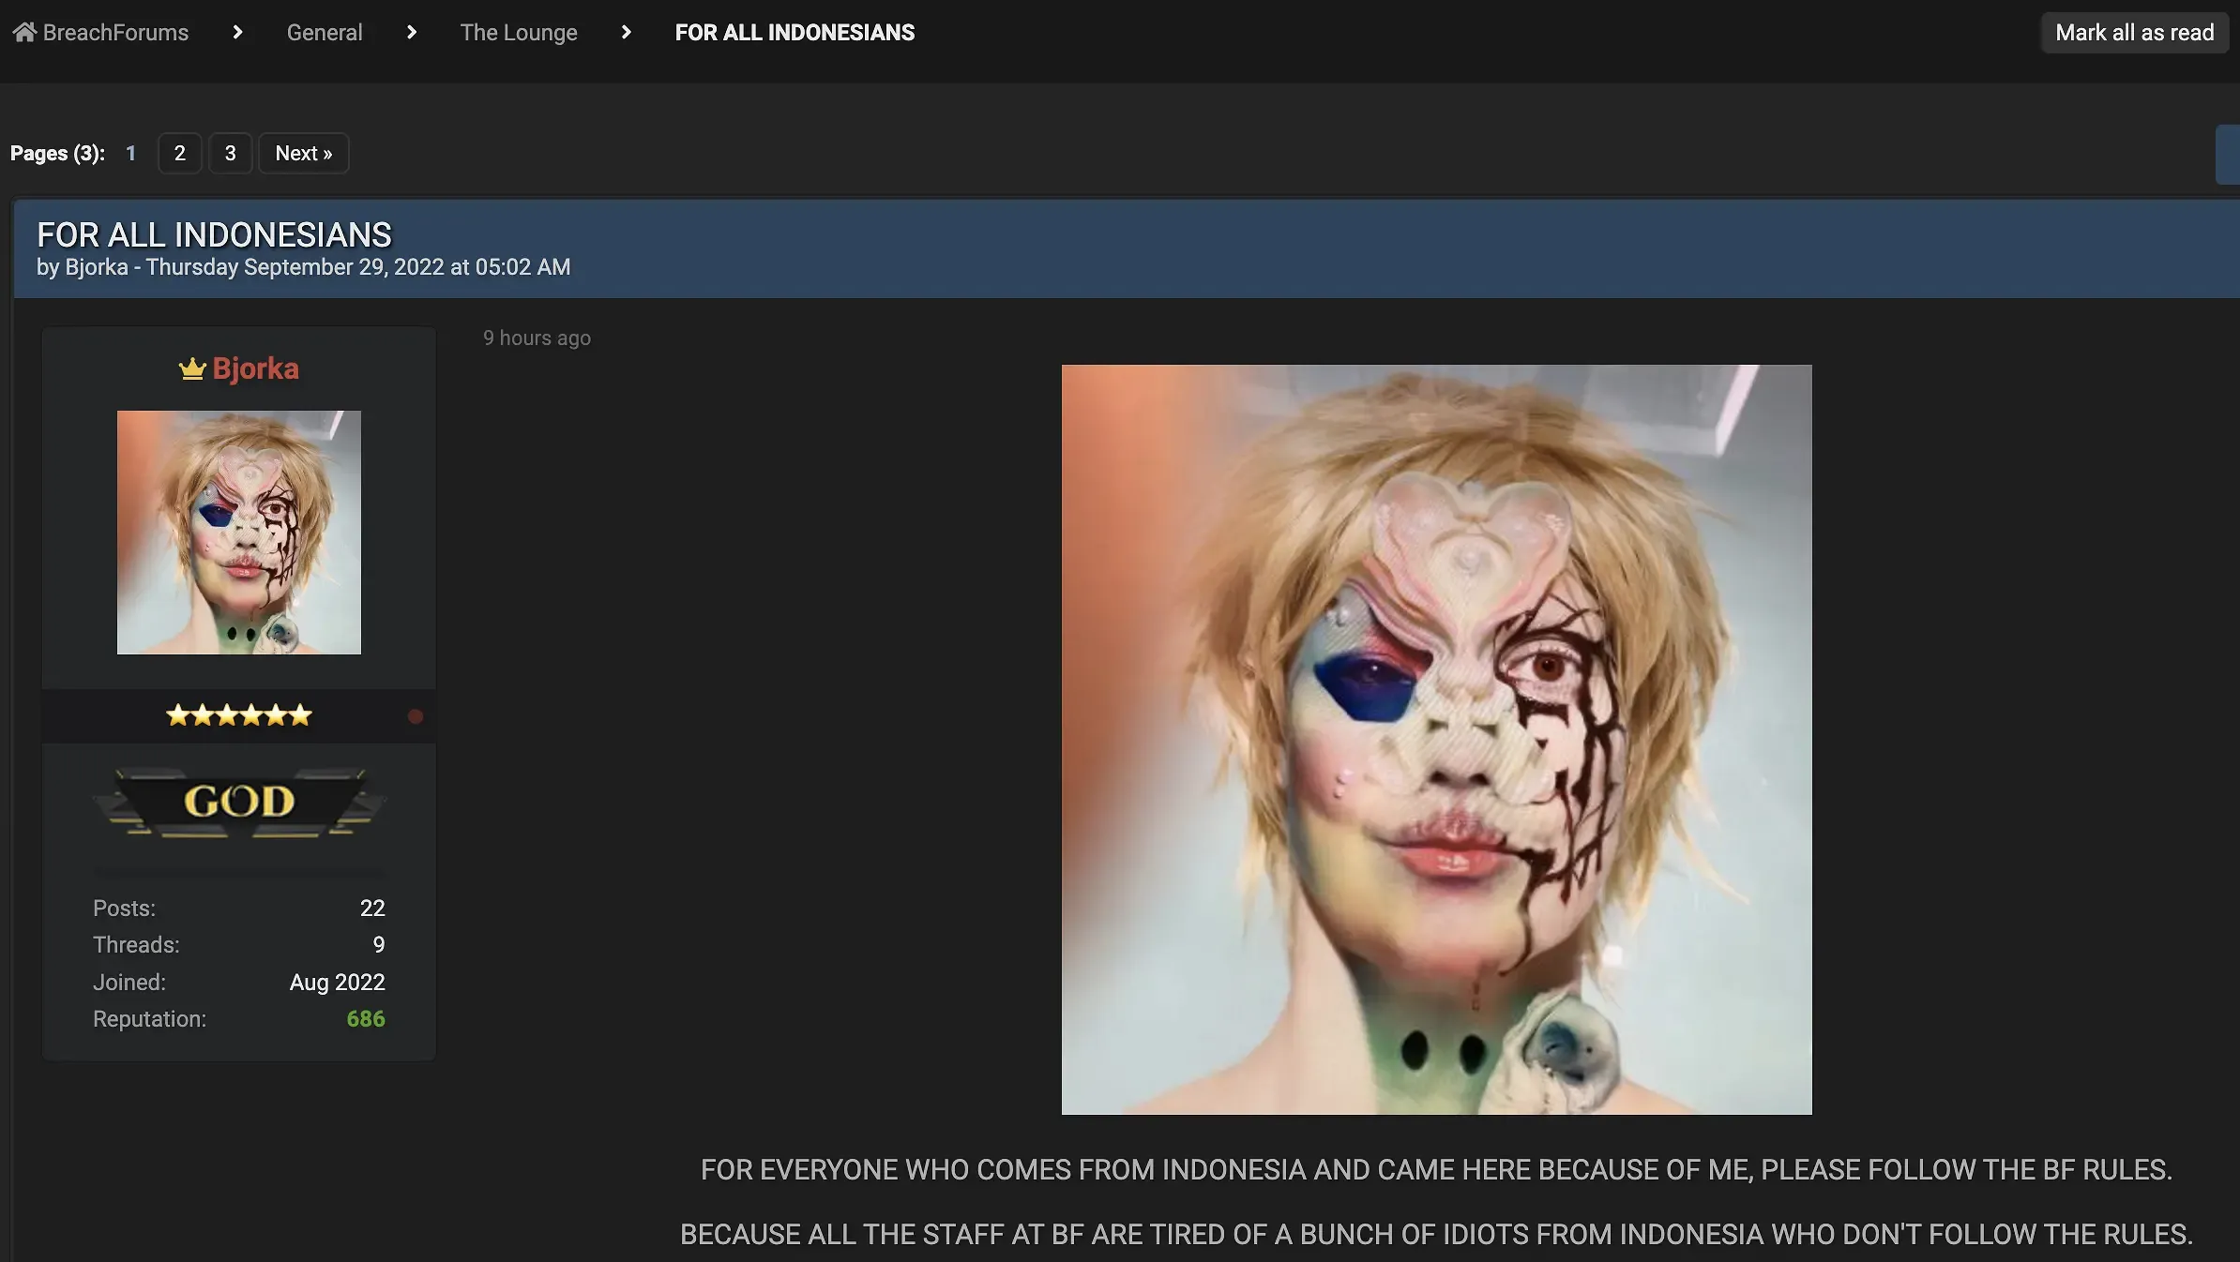
Task: Open Bjorka's profile username link
Action: (255, 368)
